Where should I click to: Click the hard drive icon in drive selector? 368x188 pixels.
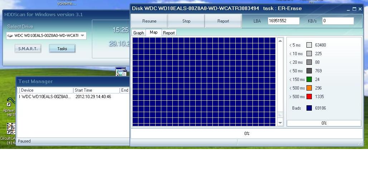10,36
